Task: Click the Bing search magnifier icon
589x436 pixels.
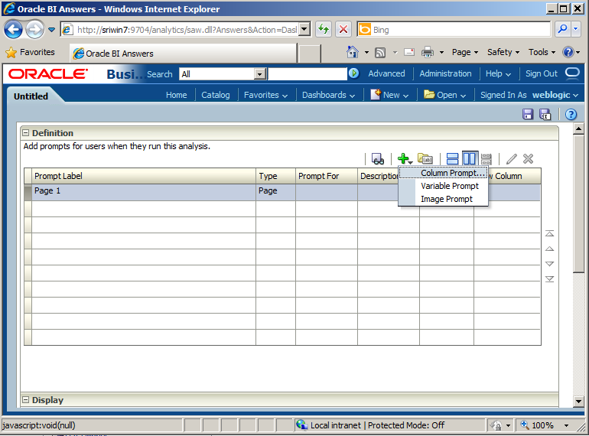Action: point(562,29)
